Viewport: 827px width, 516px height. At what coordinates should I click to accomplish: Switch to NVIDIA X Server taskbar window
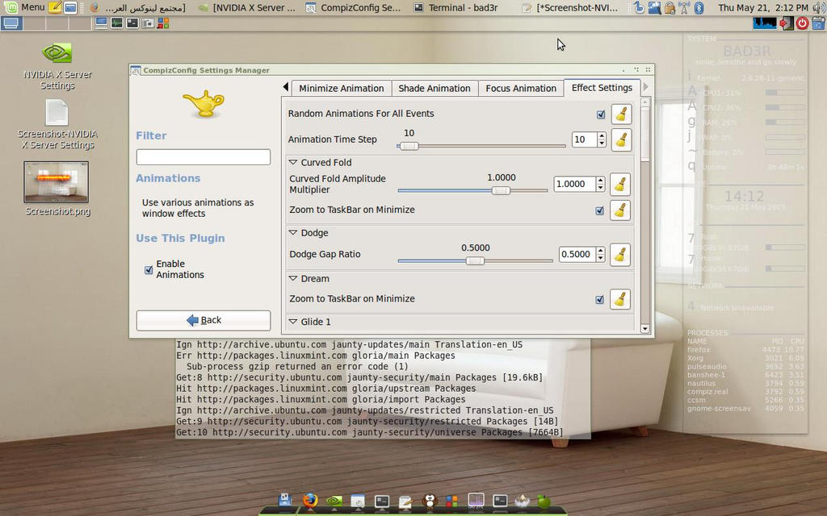pos(247,8)
